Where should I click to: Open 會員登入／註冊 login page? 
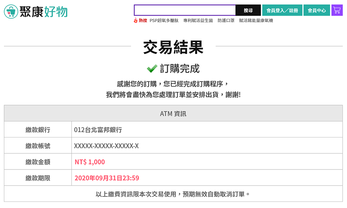[282, 10]
